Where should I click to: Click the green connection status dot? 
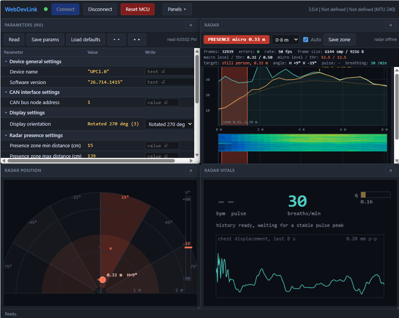click(46, 9)
